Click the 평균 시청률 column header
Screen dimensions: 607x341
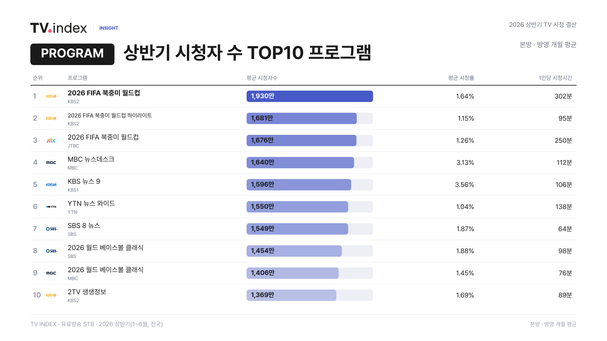(461, 78)
